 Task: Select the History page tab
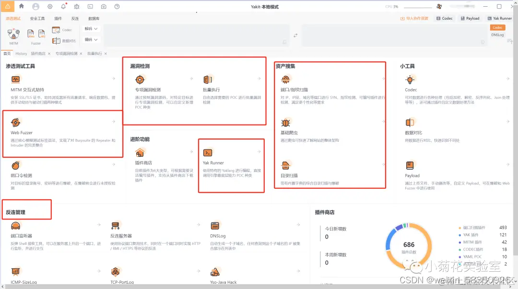coord(21,54)
